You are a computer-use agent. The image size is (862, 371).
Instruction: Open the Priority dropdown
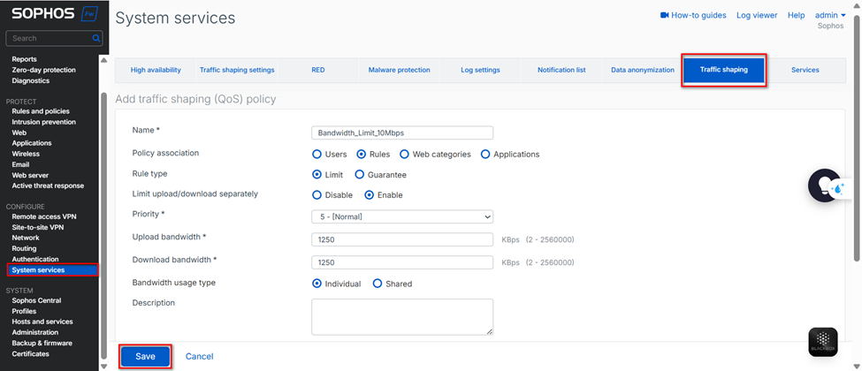(x=402, y=216)
